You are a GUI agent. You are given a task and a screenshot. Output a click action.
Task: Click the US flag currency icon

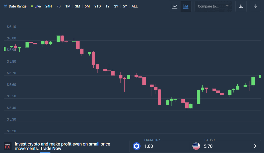coord(196,146)
